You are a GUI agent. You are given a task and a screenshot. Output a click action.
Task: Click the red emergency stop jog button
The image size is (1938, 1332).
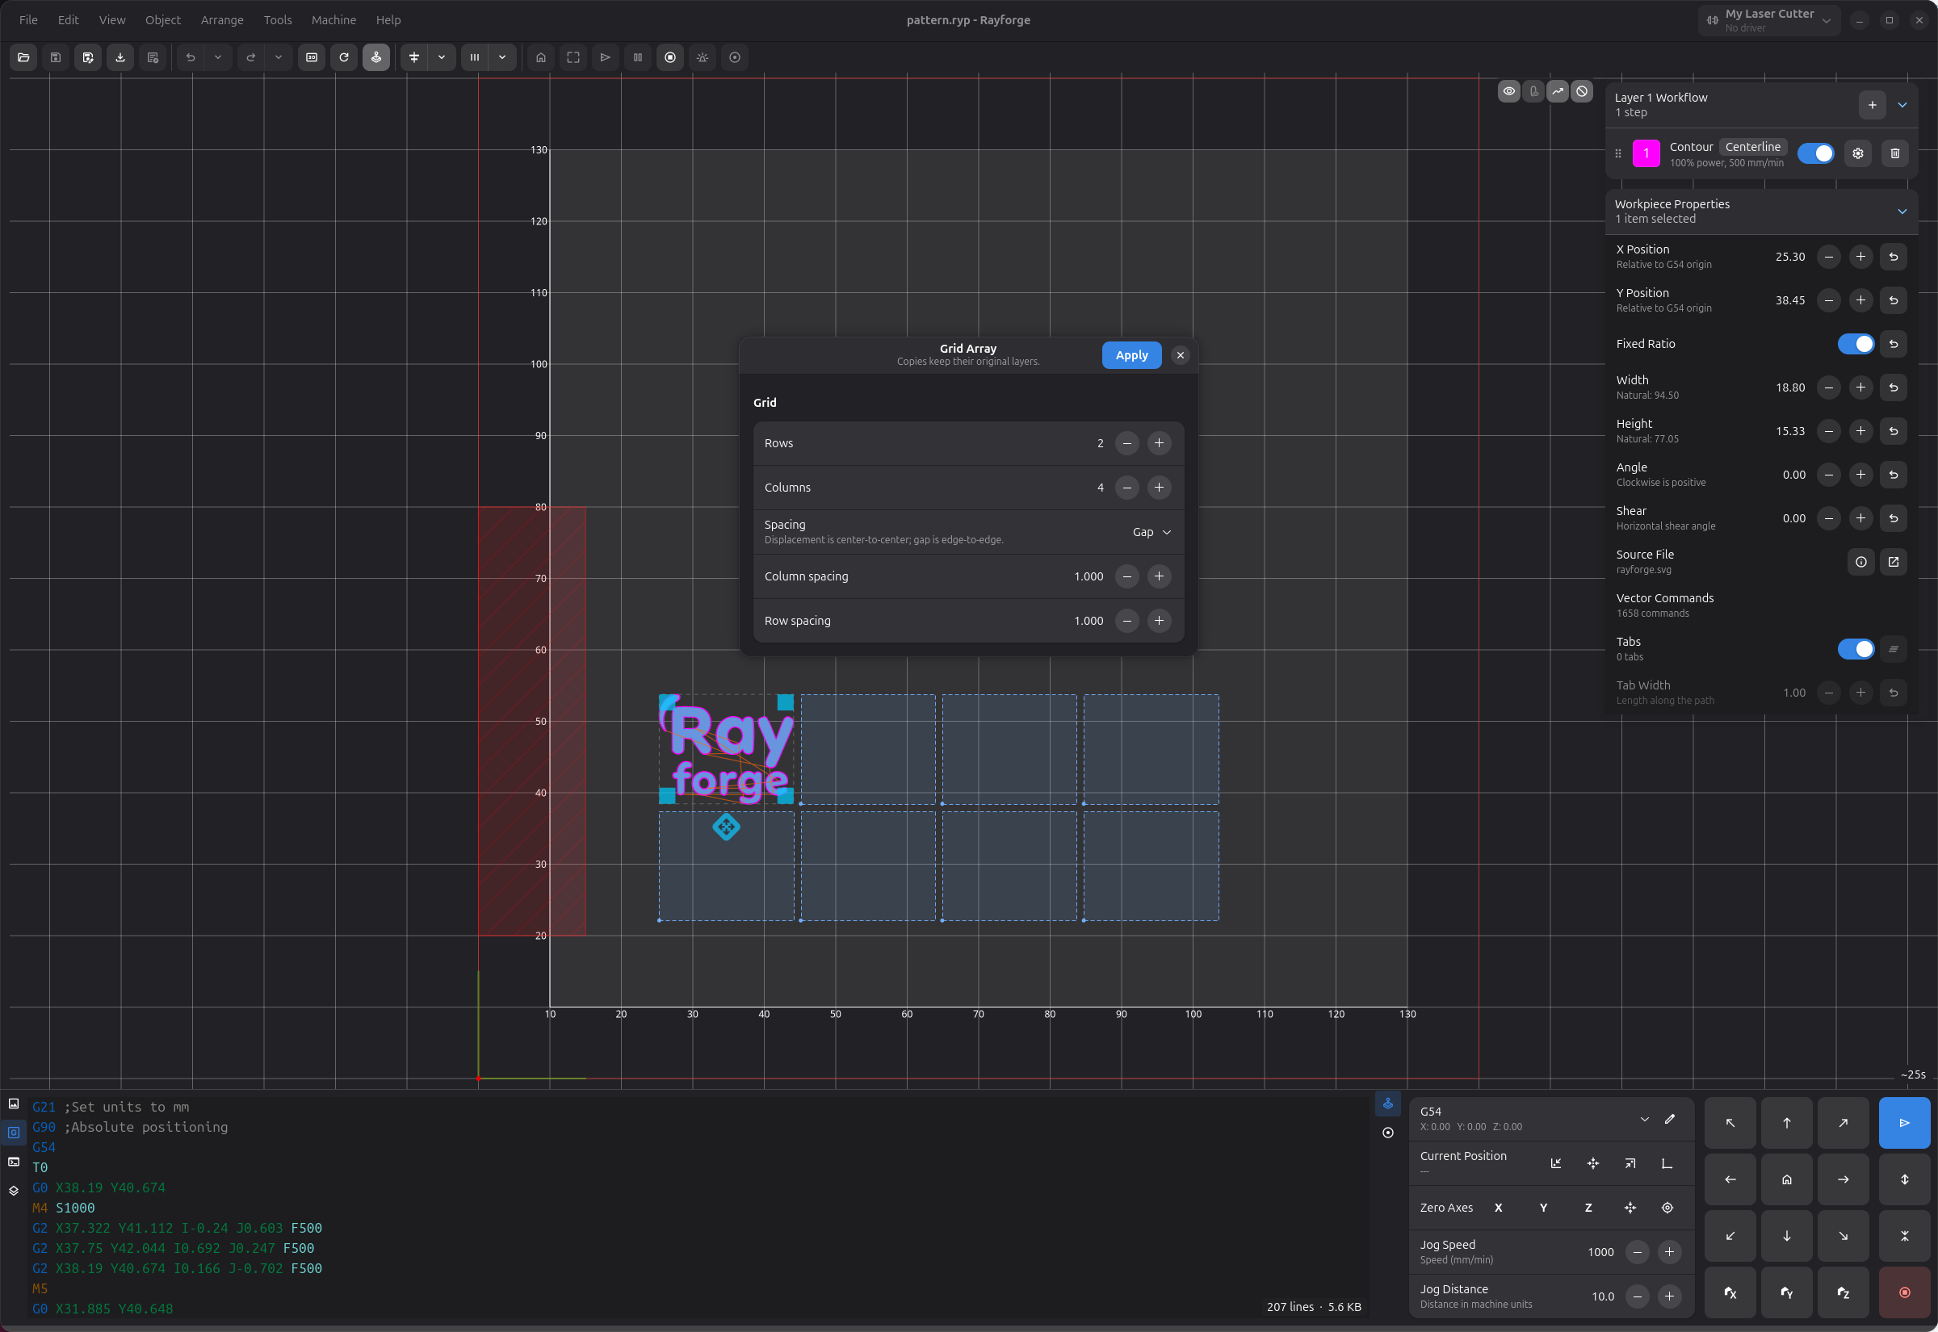point(1904,1292)
